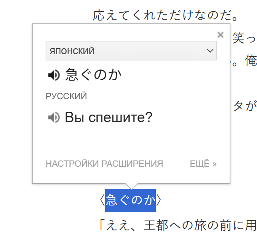Click the popup pointer triangle above selection
The height and width of the screenshot is (245, 257).
pos(132,186)
